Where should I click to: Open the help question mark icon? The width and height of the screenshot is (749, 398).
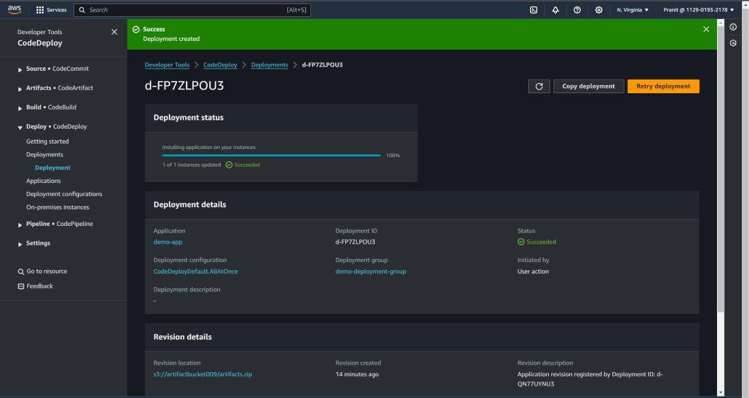[577, 10]
